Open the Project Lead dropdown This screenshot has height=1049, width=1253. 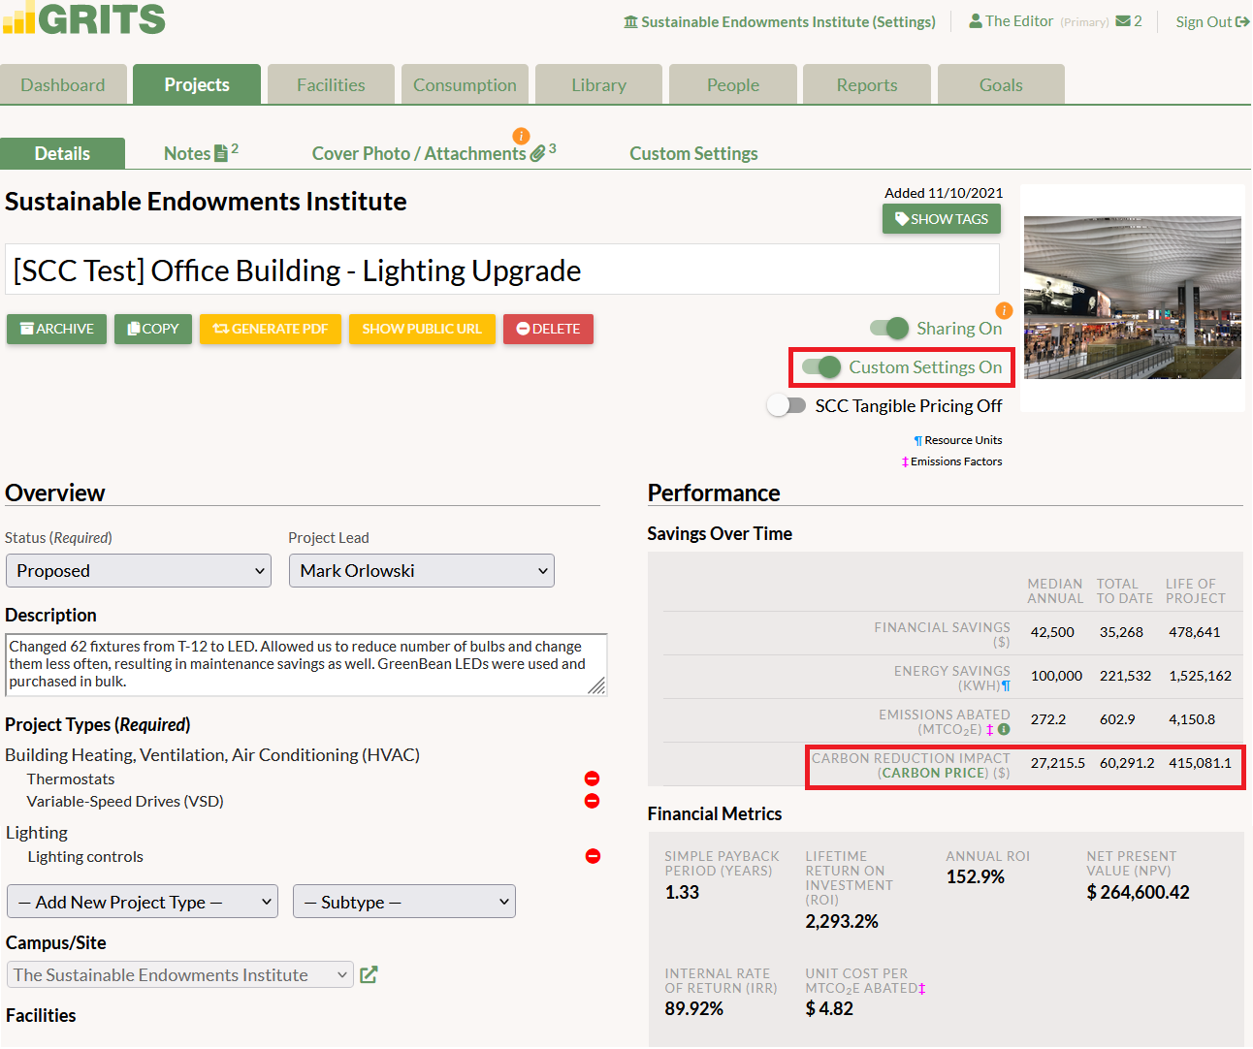pyautogui.click(x=422, y=571)
